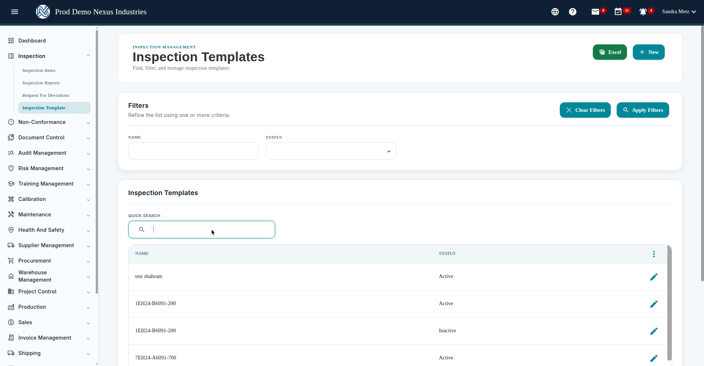Open the calendar tasks icon

pos(618,12)
